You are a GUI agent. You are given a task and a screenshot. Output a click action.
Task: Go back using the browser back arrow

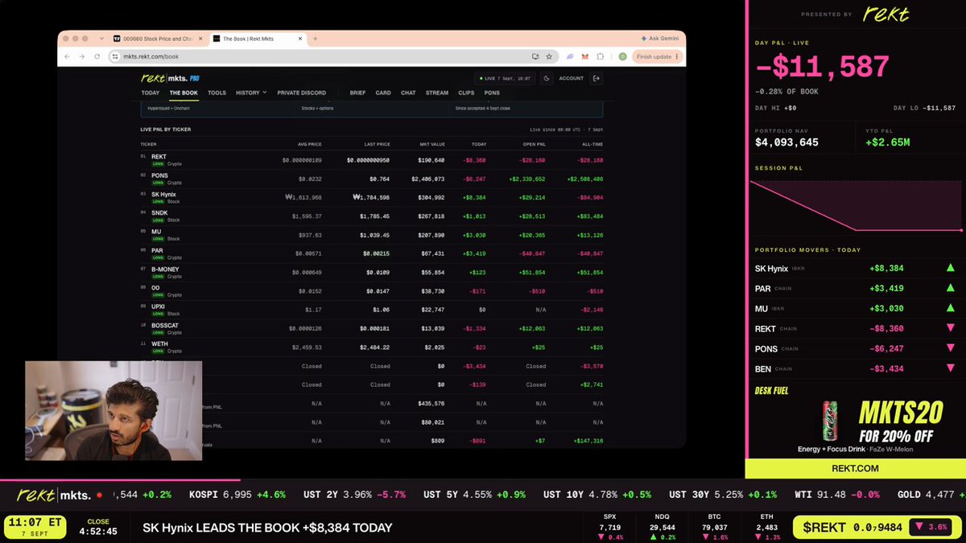[x=67, y=56]
